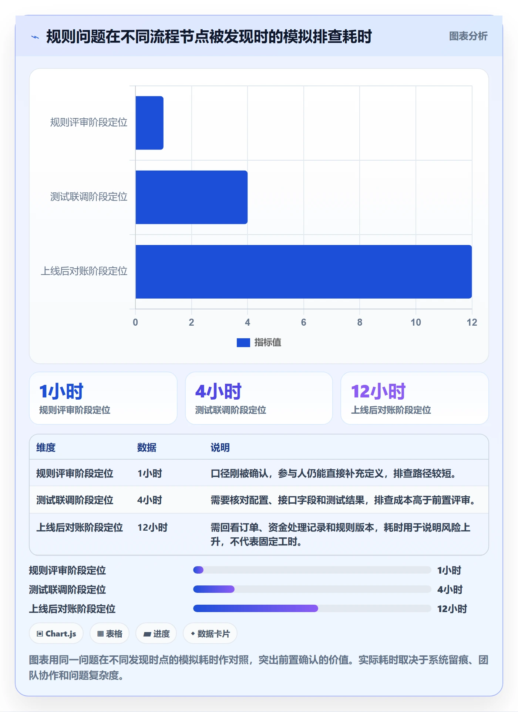This screenshot has height=712, width=518.
Task: Click the 1小时 table cell
Action: [150, 473]
